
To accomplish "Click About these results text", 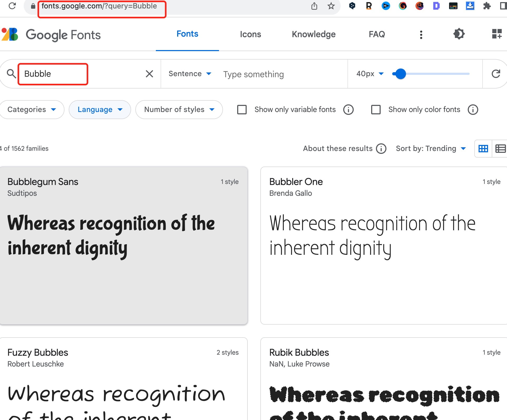I will click(338, 149).
